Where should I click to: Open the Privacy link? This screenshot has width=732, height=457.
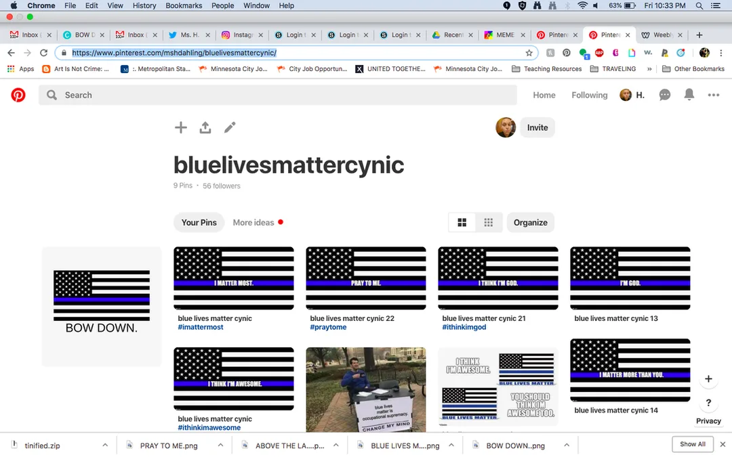click(708, 421)
